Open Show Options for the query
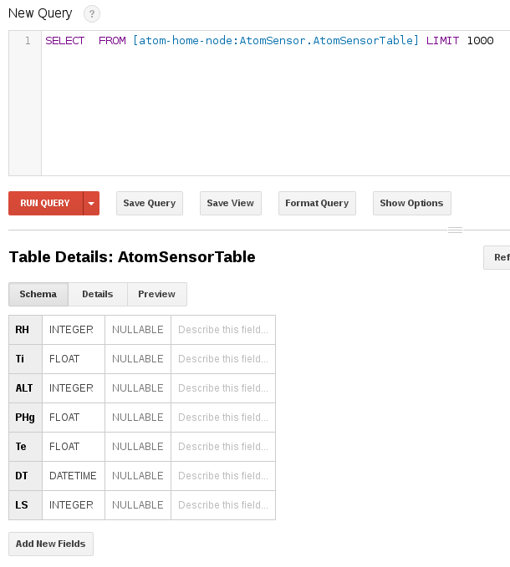 click(x=411, y=204)
